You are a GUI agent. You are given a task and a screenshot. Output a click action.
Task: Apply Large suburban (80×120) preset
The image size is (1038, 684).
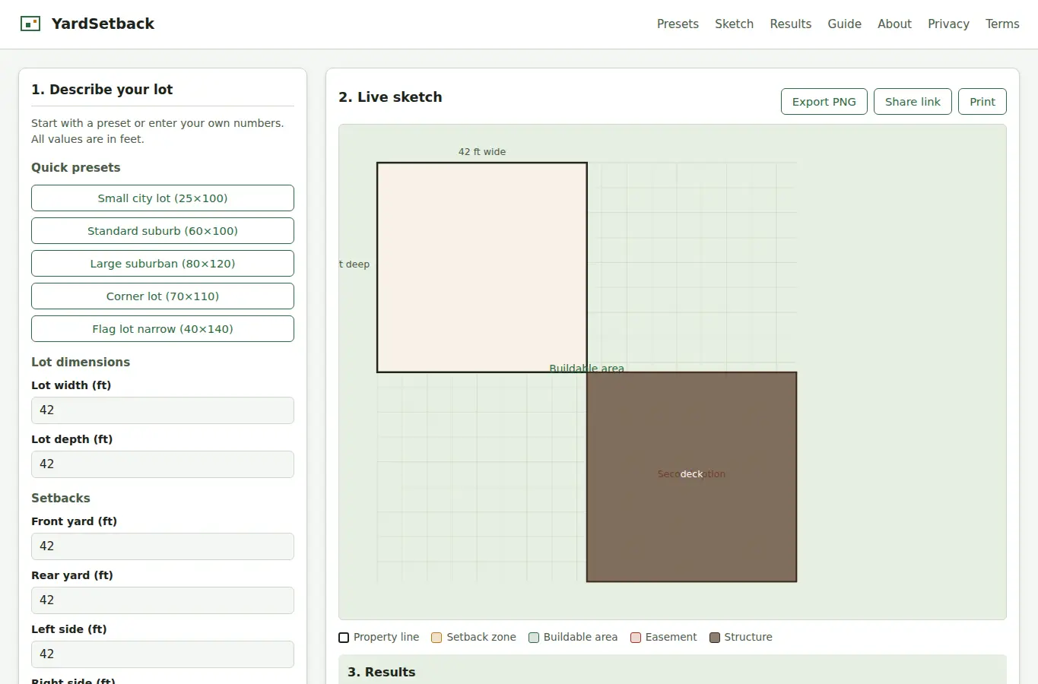pyautogui.click(x=163, y=264)
